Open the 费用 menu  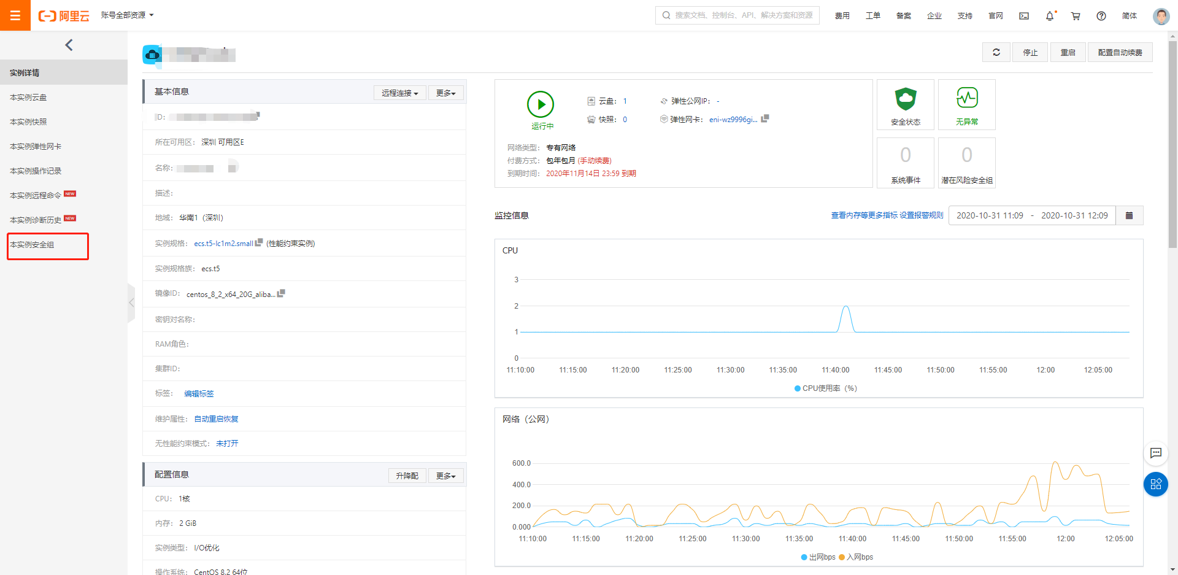click(x=842, y=16)
